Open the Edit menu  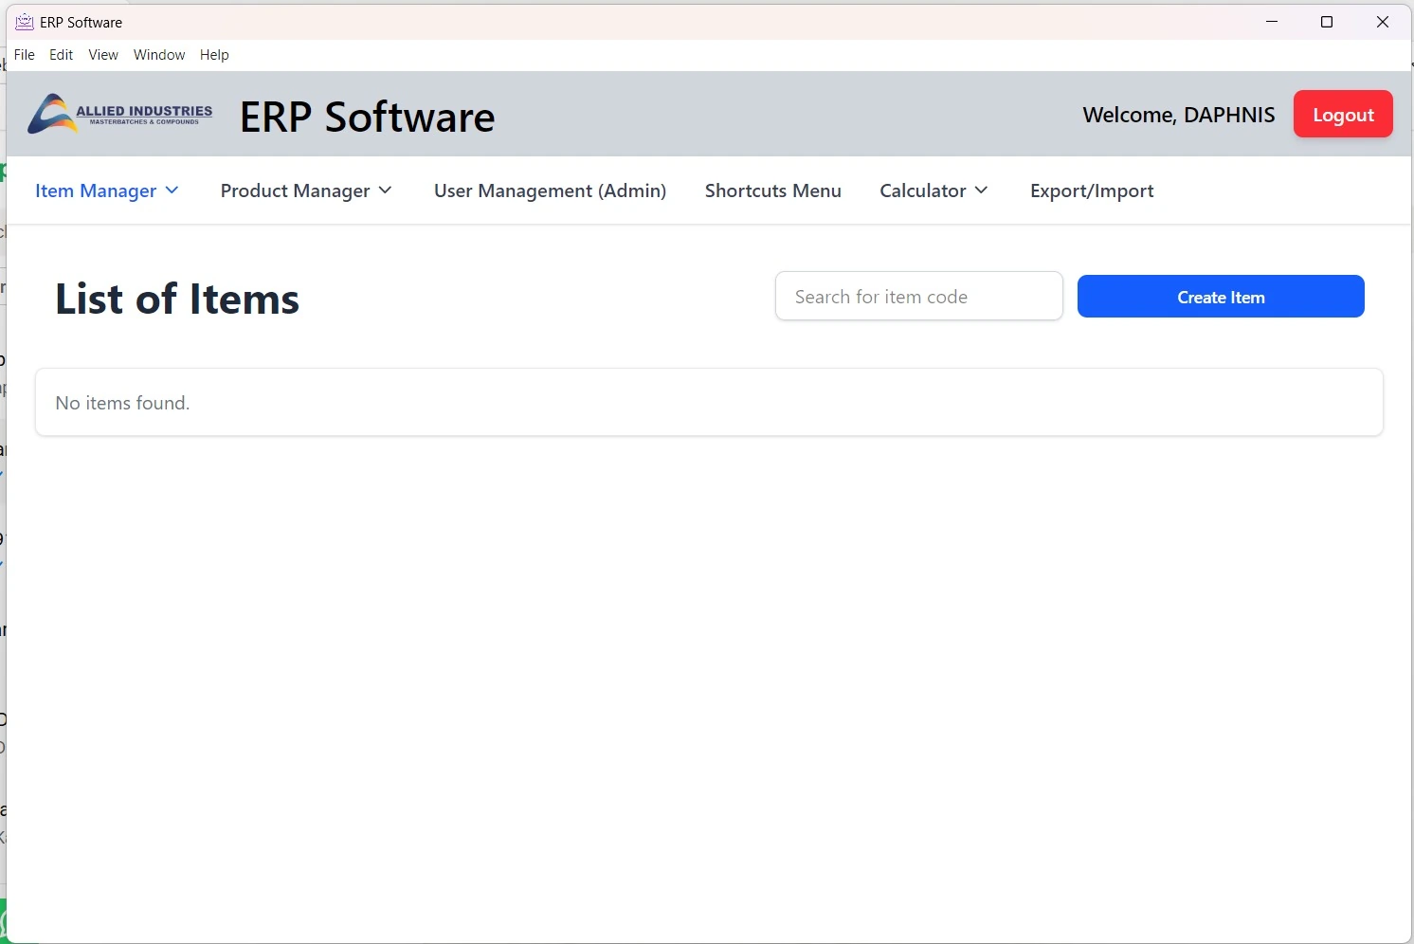point(62,55)
